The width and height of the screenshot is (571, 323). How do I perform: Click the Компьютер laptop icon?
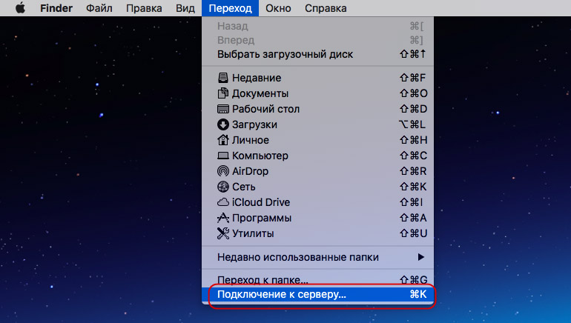pos(223,156)
